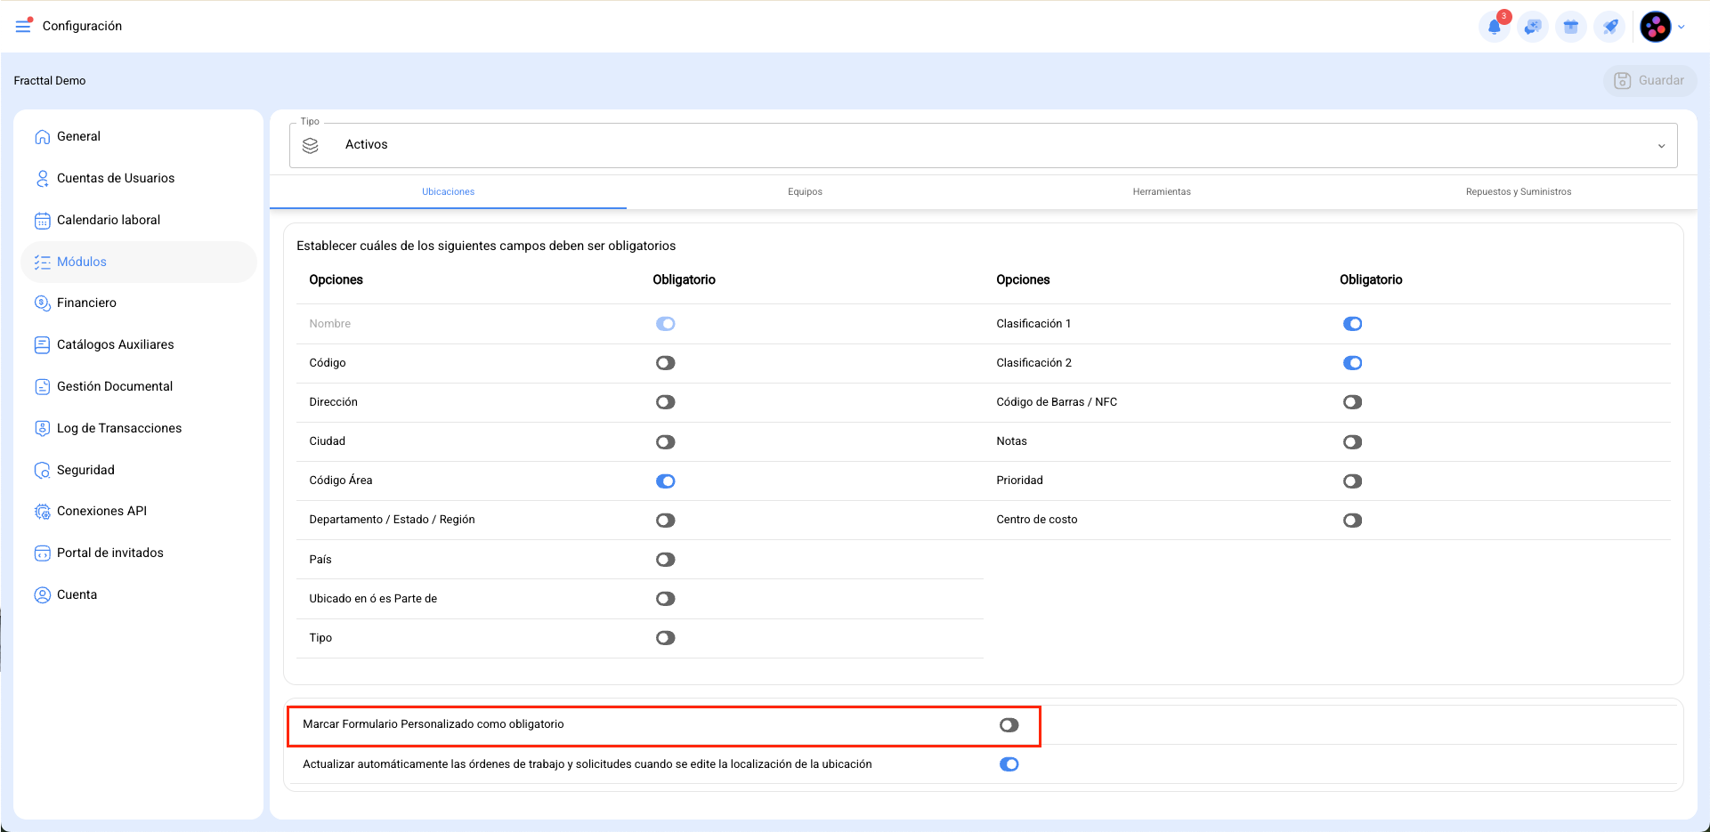This screenshot has height=832, width=1710.
Task: Toggle Marcar Formulario Personalizado como obligatorio
Action: 1009,725
